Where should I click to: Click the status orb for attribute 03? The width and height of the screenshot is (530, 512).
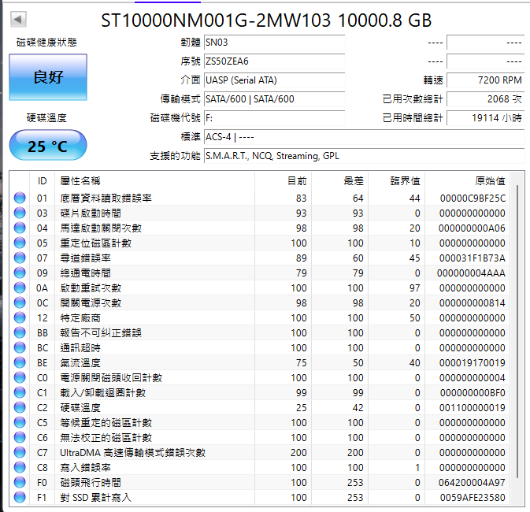pyautogui.click(x=20, y=213)
